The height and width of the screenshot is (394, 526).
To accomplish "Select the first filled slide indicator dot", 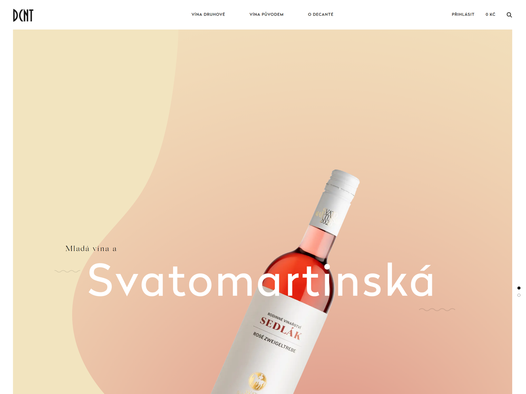I will click(x=519, y=288).
